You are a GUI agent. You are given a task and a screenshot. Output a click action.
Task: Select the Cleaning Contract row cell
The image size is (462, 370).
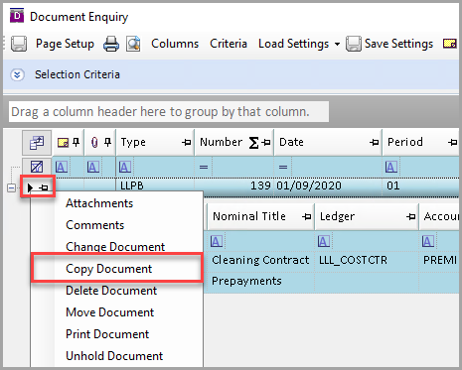coord(260,260)
